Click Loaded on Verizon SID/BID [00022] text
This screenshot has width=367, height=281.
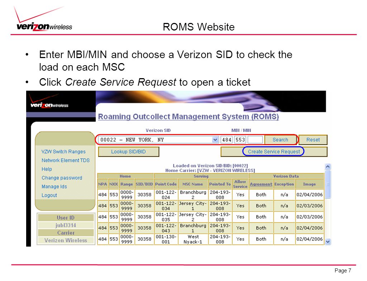click(210, 166)
